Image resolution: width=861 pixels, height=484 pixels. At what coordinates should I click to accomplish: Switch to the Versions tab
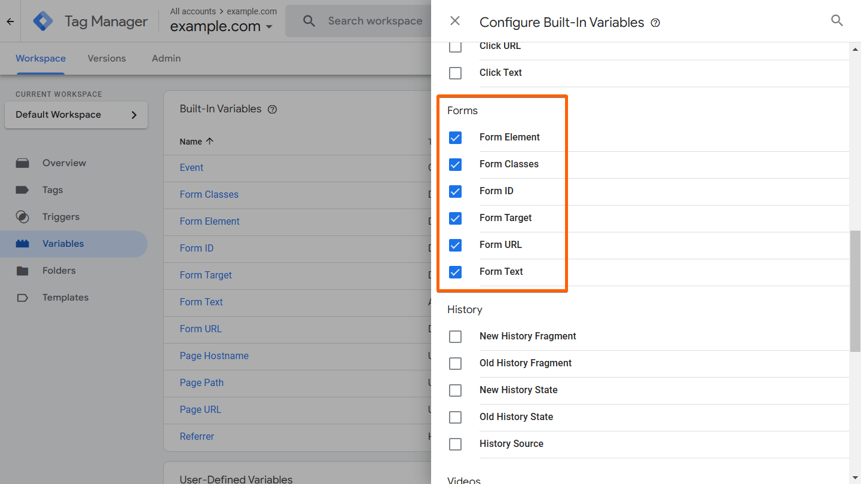click(106, 59)
